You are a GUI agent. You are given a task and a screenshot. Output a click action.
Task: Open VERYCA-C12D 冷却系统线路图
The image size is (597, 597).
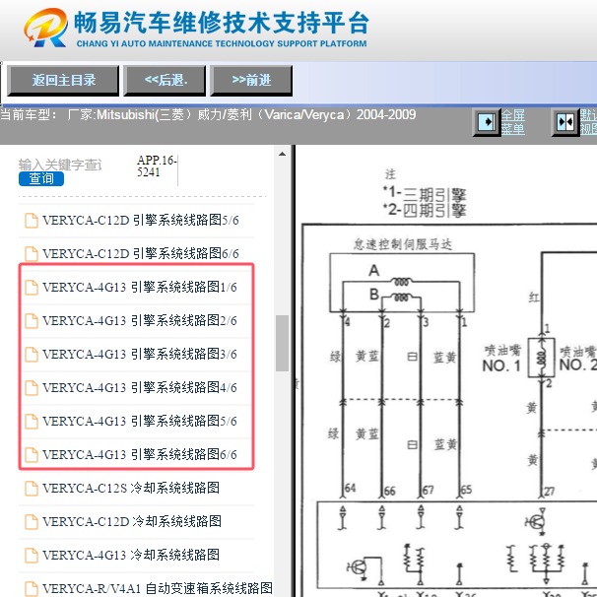[x=132, y=521]
